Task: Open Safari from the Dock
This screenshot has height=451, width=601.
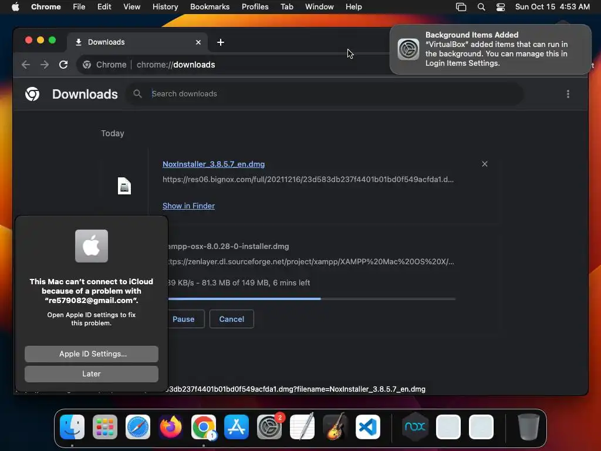Action: coord(137,427)
